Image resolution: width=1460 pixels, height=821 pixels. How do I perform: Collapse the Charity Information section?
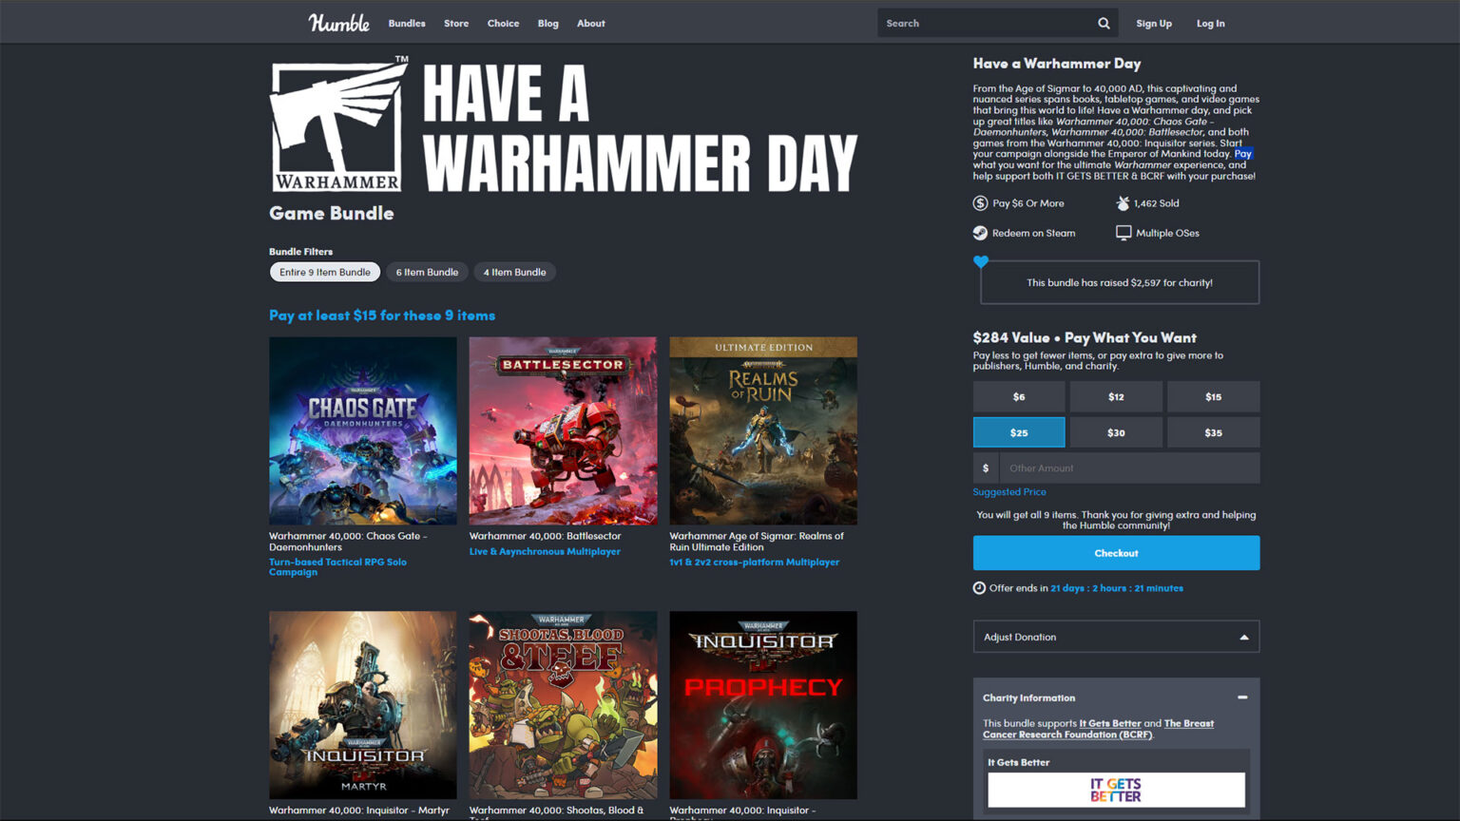pos(1242,697)
